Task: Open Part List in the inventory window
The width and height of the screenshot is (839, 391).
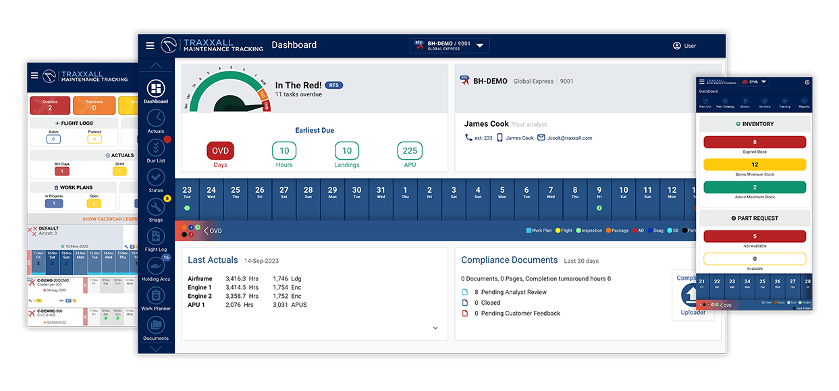Action: 705,103
